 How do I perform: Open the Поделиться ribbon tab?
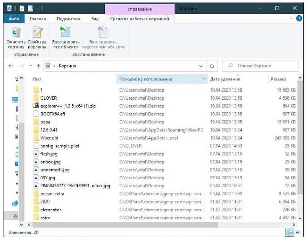(68, 18)
